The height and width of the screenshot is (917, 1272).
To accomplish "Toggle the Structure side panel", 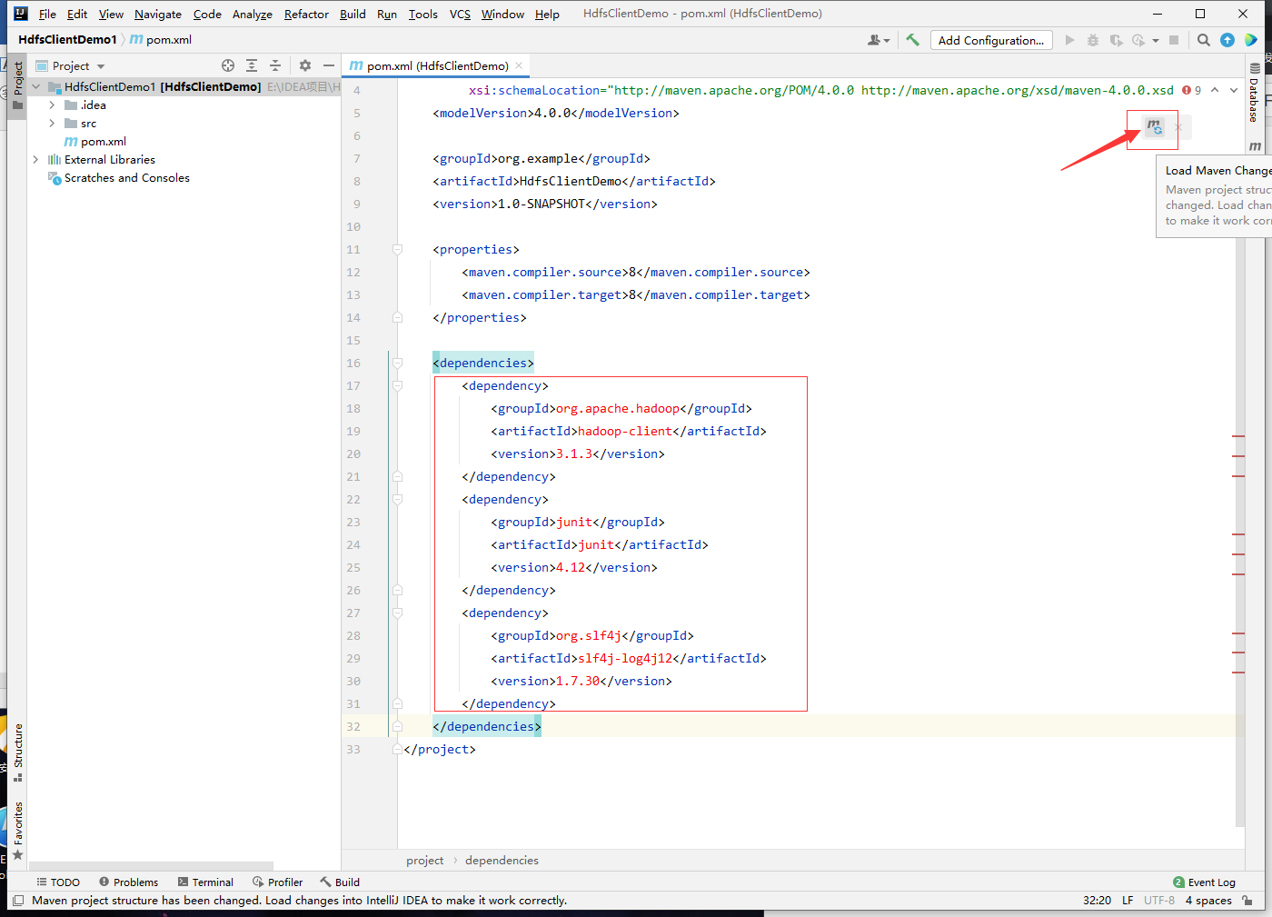I will 17,753.
